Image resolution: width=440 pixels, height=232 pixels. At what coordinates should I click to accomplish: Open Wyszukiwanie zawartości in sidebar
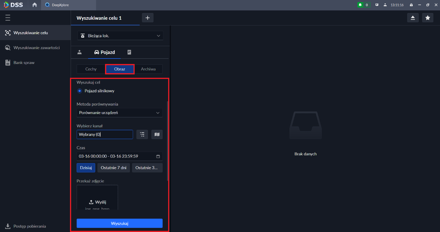point(36,48)
